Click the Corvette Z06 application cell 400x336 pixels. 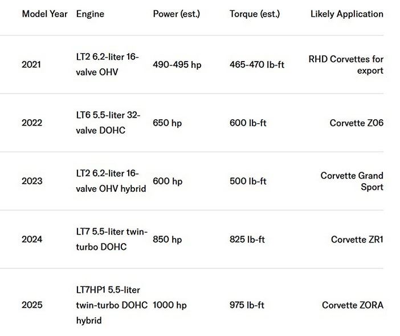tap(356, 123)
